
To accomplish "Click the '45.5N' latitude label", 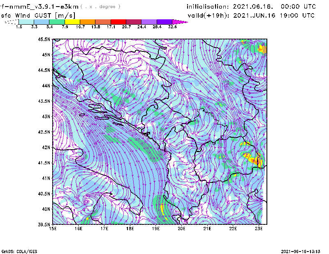I will [x=44, y=39].
